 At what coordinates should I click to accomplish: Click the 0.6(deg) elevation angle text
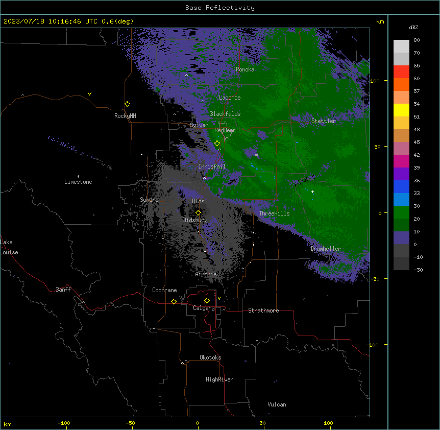pyautogui.click(x=117, y=21)
